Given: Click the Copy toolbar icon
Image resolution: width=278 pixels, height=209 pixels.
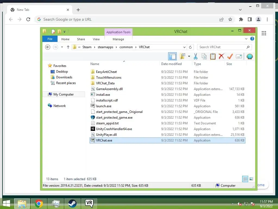Looking at the screenshot, I should (204, 57).
